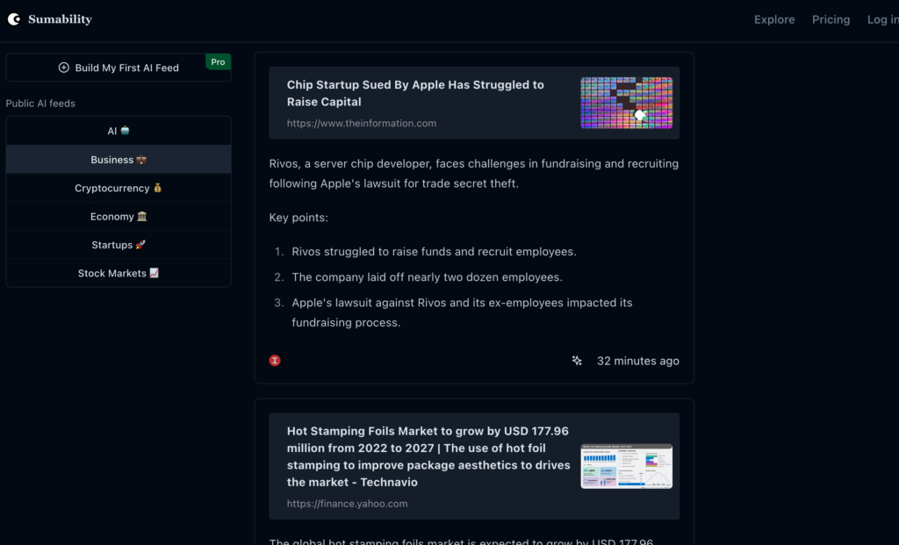Show the Stock Markets feed

click(119, 273)
